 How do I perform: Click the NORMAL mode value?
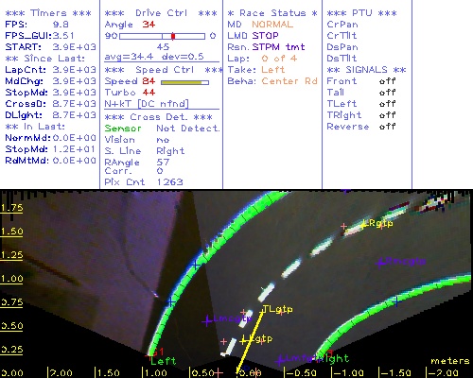click(x=272, y=25)
